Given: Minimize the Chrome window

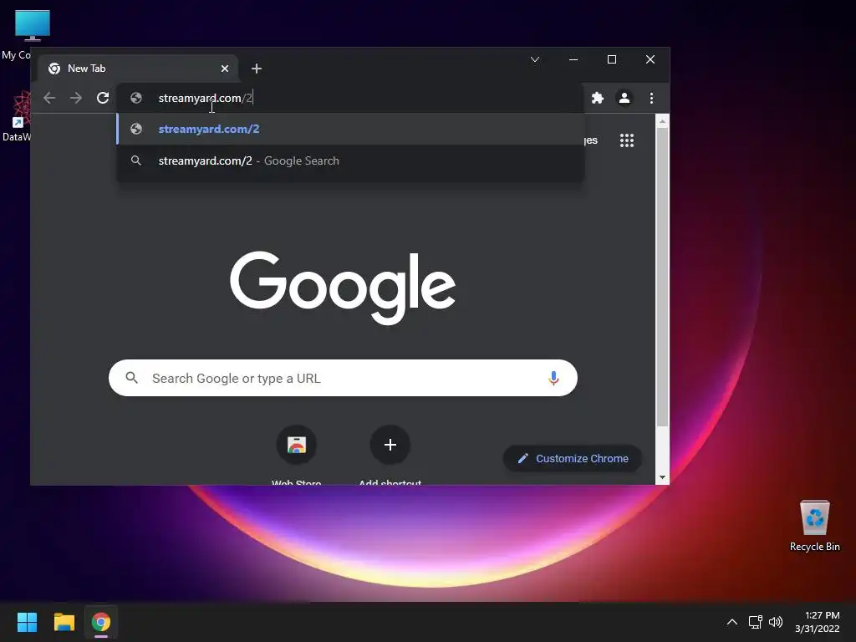Looking at the screenshot, I should 573,59.
